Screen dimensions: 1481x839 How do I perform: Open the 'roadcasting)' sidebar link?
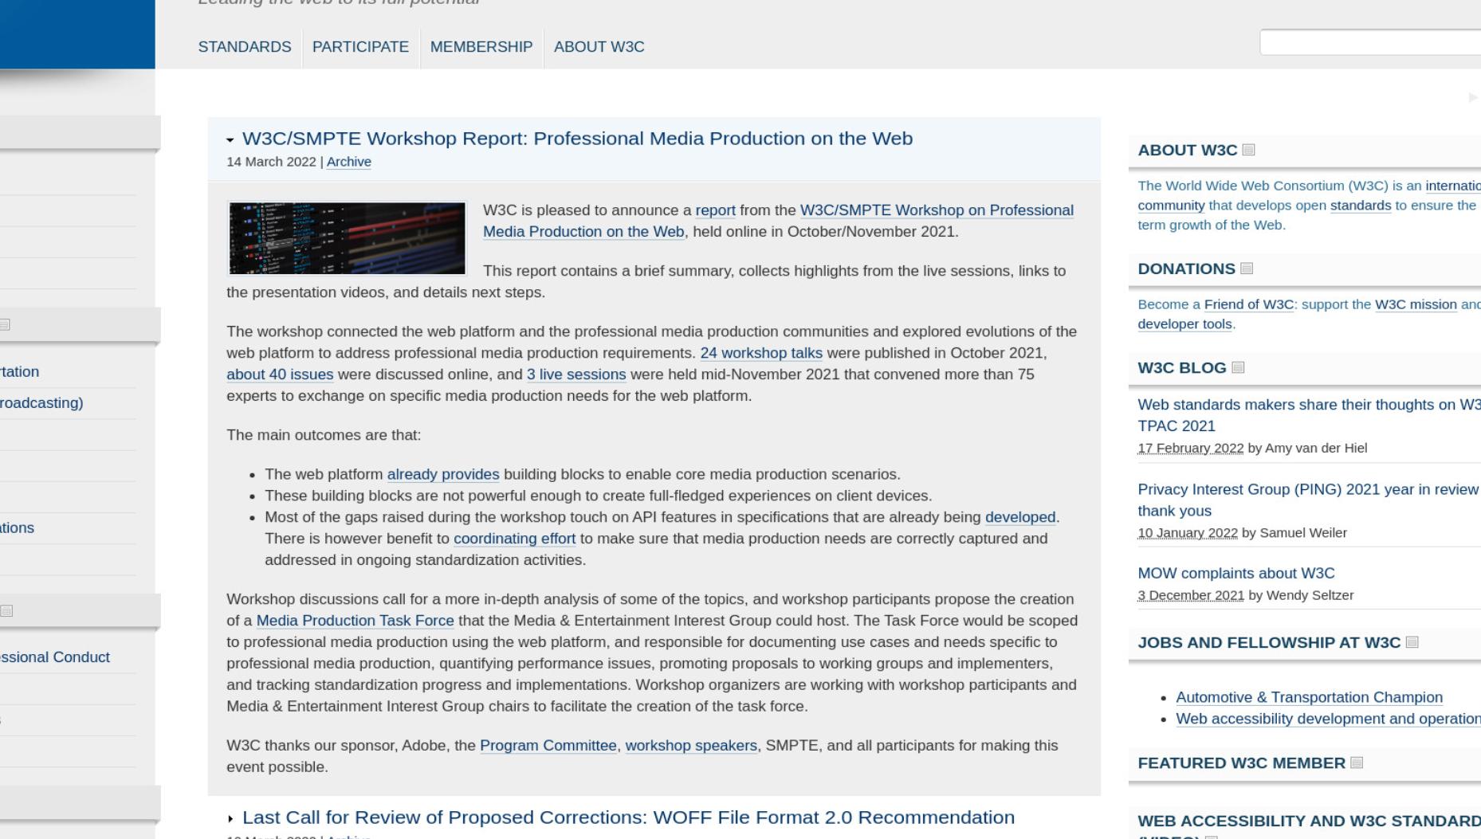coord(41,403)
